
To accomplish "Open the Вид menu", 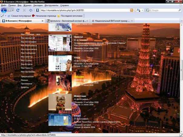I will pyautogui.click(x=19, y=5).
